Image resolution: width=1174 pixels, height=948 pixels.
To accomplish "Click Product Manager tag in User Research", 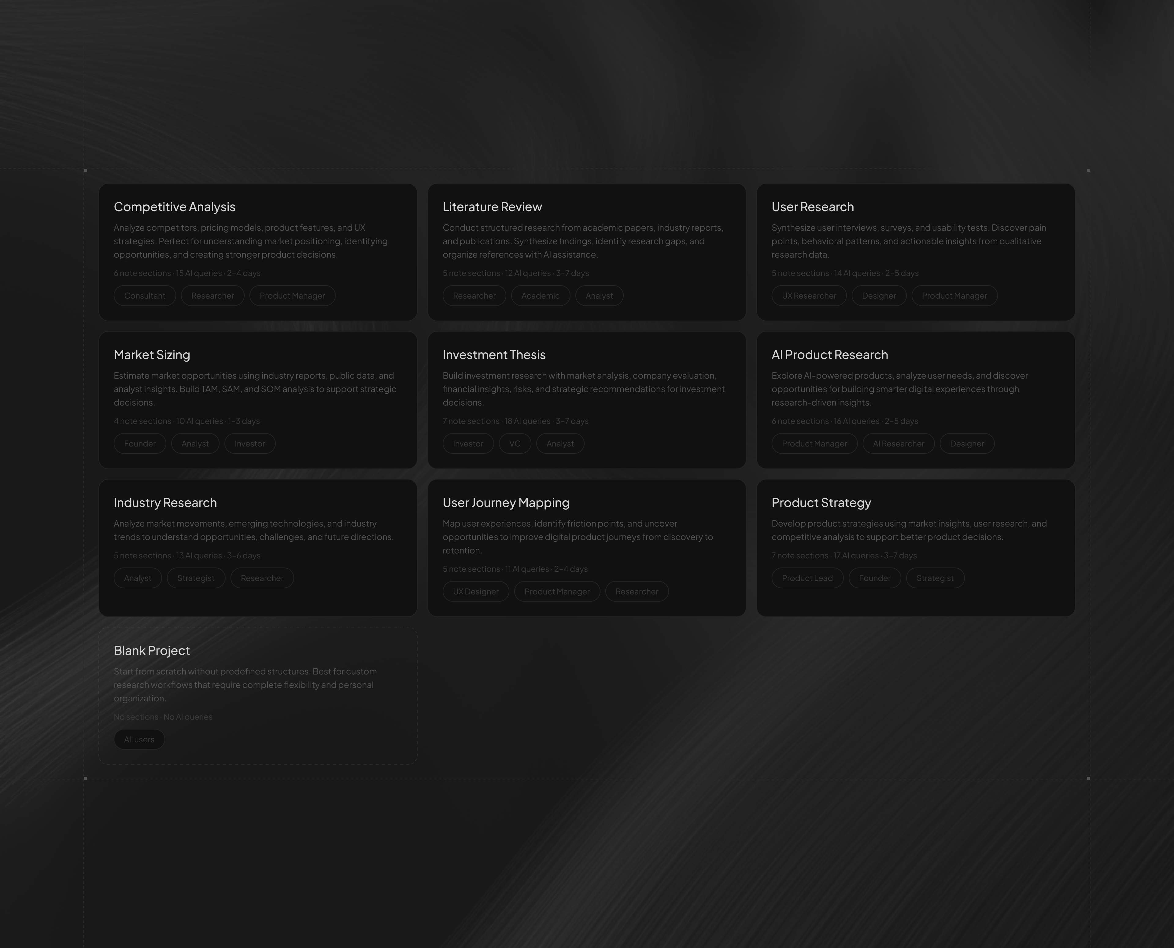I will (x=954, y=296).
